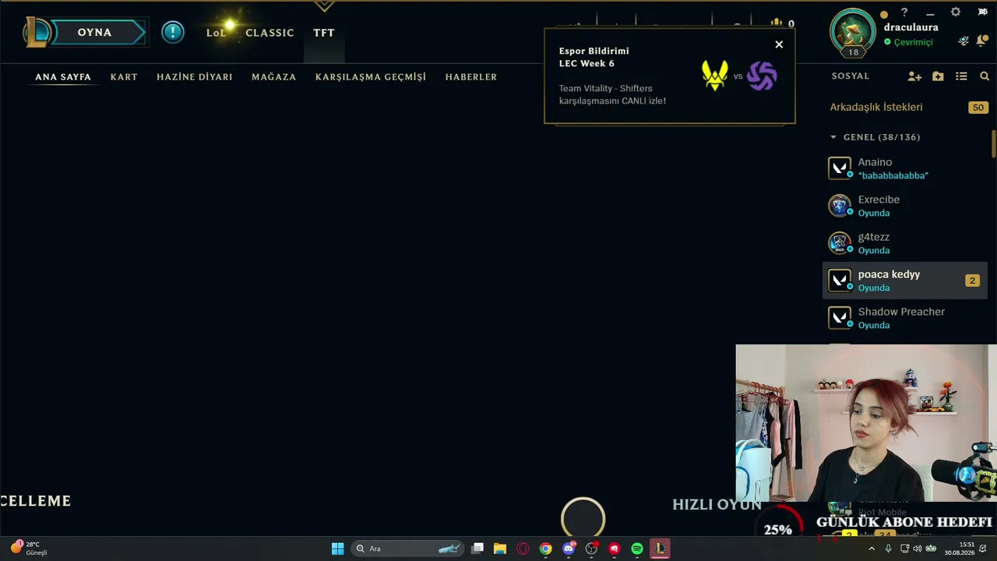Open draculaura profile avatar
The width and height of the screenshot is (997, 561).
[x=853, y=32]
